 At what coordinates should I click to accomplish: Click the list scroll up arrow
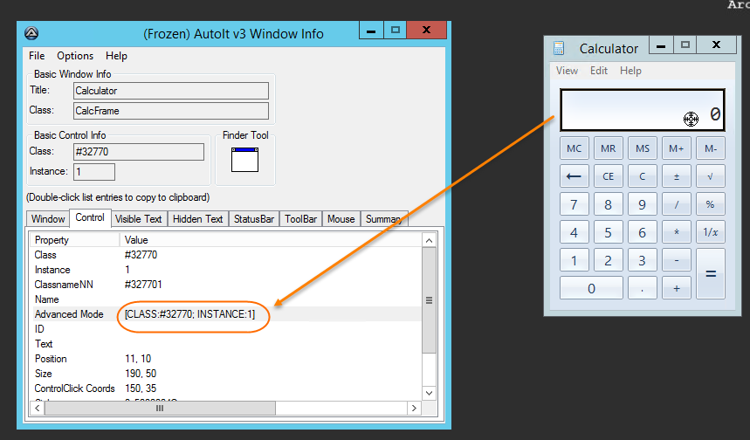click(429, 241)
